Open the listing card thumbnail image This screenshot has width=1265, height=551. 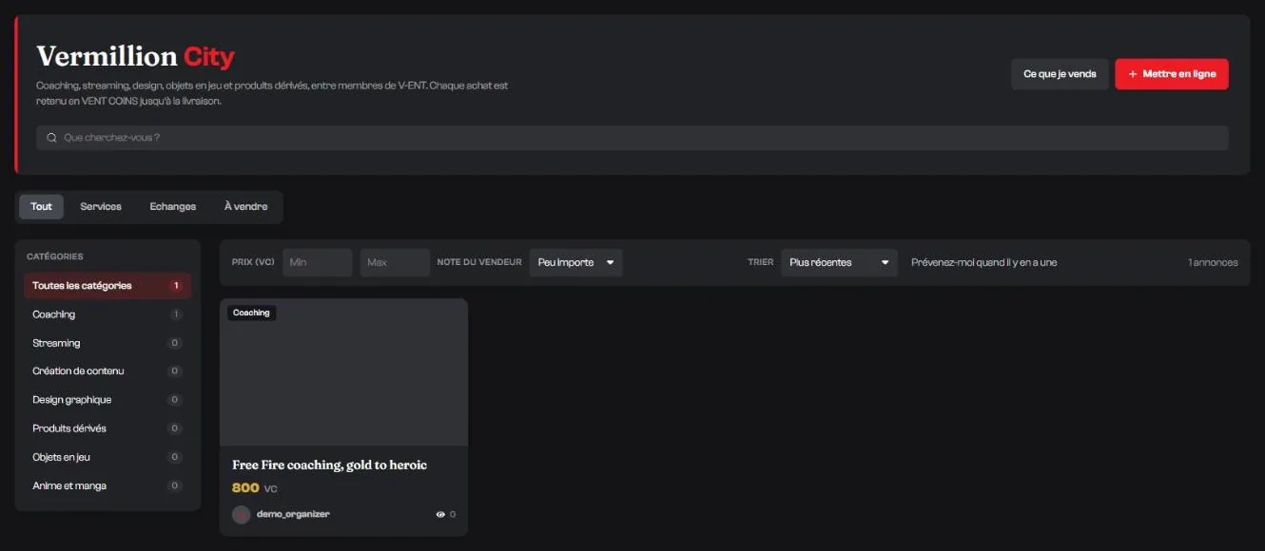click(343, 372)
